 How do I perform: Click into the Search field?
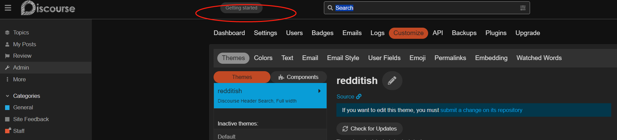pyautogui.click(x=423, y=8)
